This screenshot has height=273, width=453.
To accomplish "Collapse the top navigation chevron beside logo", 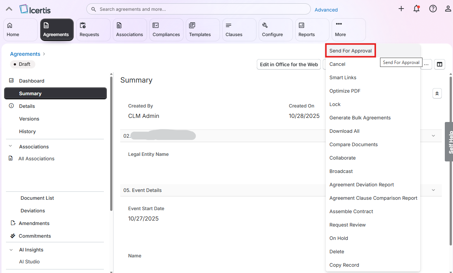I will pos(9,9).
